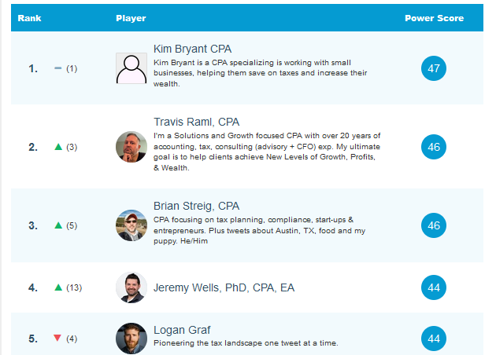Click the green up arrow for rank 3
The image size is (496, 355).
[57, 225]
